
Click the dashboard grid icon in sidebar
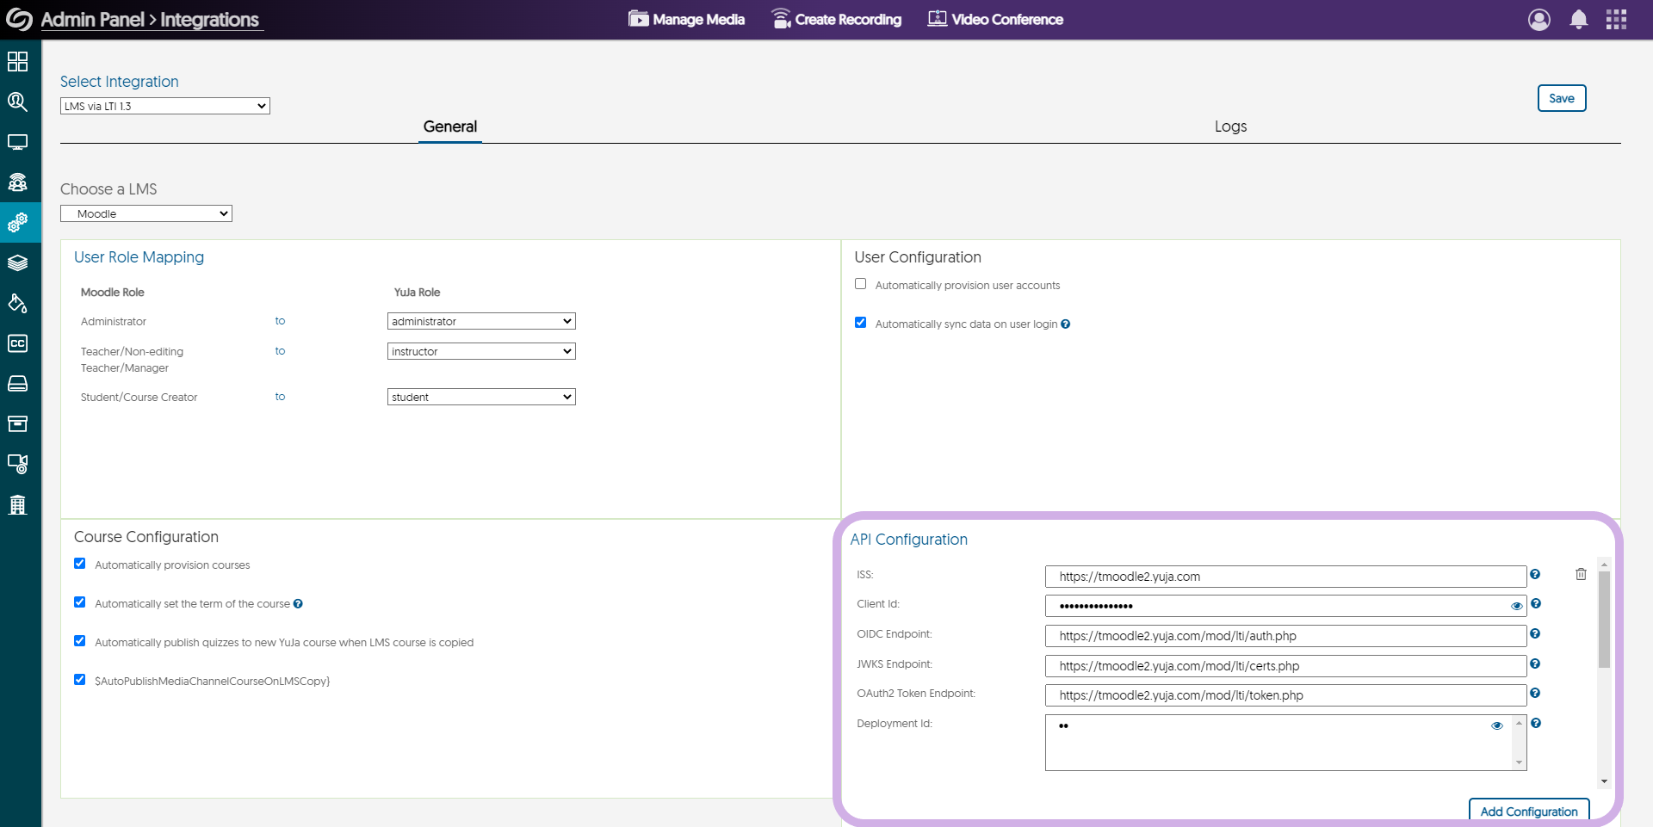[17, 61]
